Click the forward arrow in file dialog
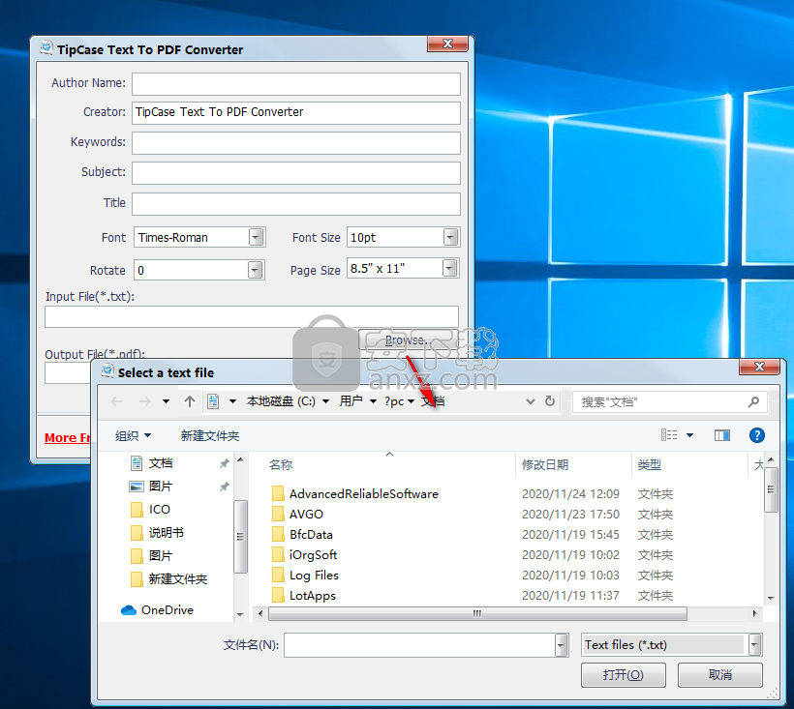The width and height of the screenshot is (794, 709). coord(145,401)
